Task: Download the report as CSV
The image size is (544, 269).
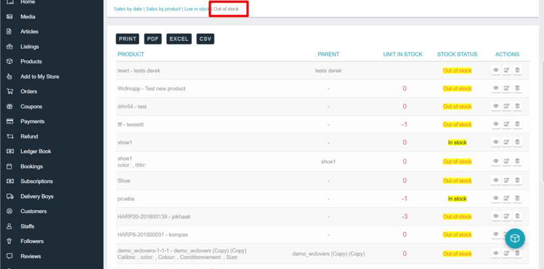Action: coord(205,39)
